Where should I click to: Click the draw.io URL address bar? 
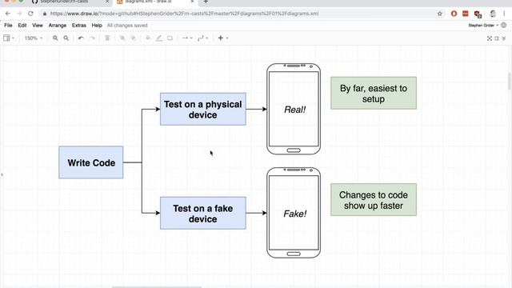242,14
